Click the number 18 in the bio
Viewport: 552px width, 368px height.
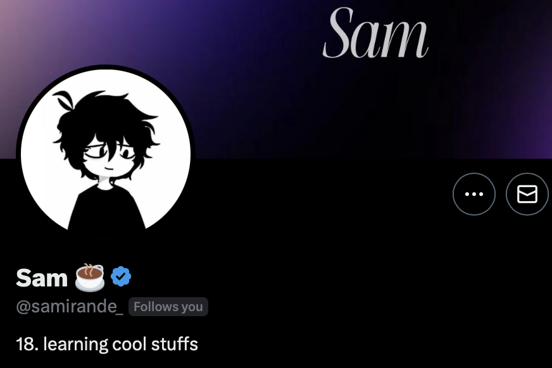click(25, 344)
